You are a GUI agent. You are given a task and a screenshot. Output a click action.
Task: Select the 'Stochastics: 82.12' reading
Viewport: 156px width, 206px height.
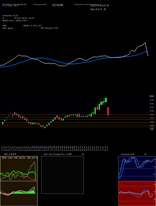pos(10,16)
